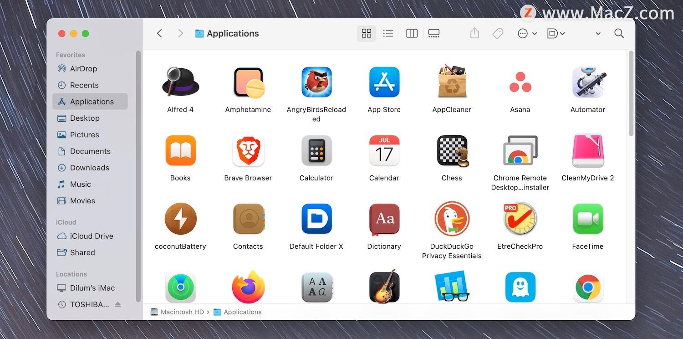Select the Chess app icon
This screenshot has height=339, width=683.
click(x=452, y=151)
